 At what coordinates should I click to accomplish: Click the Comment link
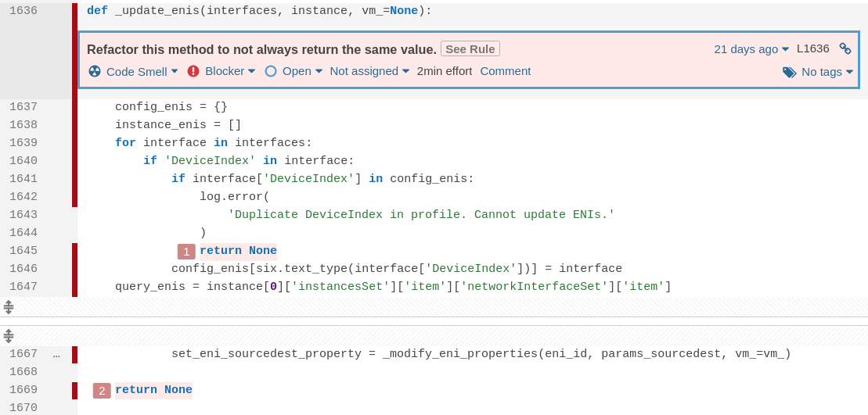(x=505, y=71)
